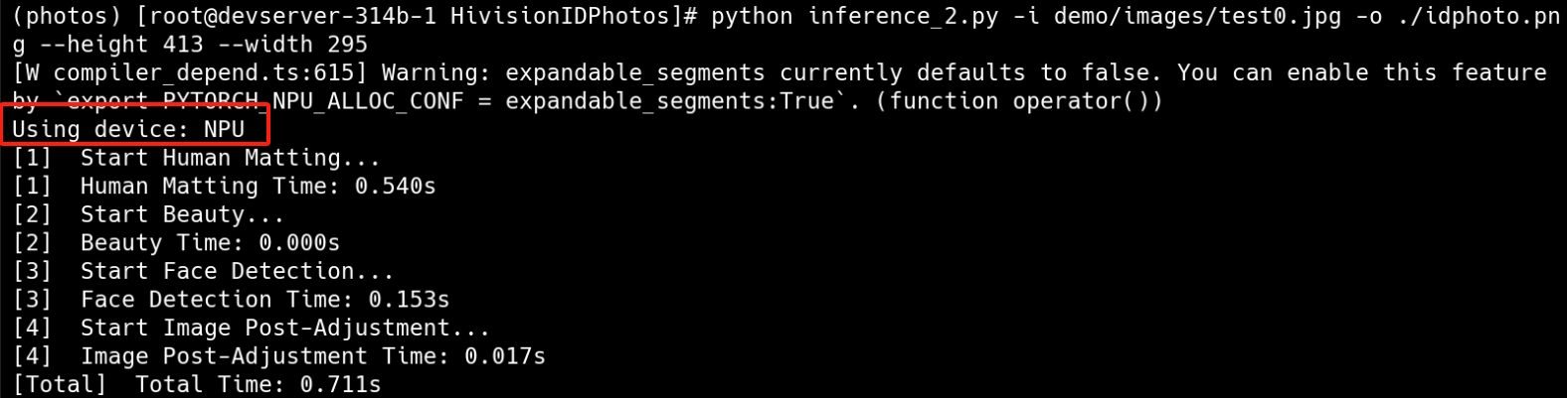The height and width of the screenshot is (398, 1567).
Task: Click the "Beauty Time: 0.000s" line
Action: click(210, 242)
